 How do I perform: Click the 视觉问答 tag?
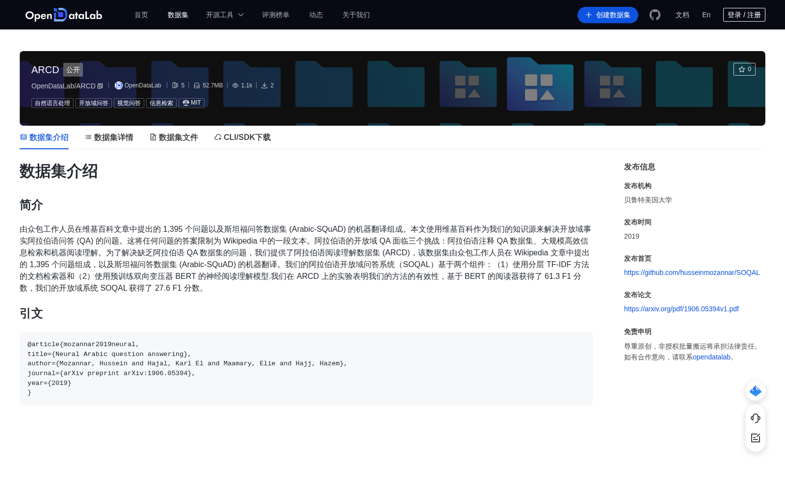pos(129,103)
